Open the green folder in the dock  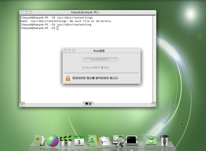pos(150,141)
